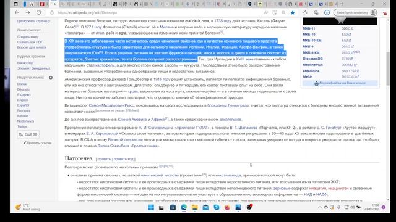The width and height of the screenshot is (396, 222).
Task: Open the weather widget in taskbar
Action: point(27,207)
